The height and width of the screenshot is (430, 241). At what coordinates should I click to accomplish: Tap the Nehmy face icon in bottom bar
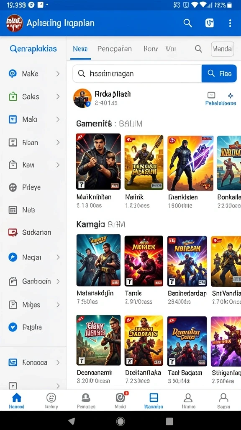pyautogui.click(x=51, y=397)
